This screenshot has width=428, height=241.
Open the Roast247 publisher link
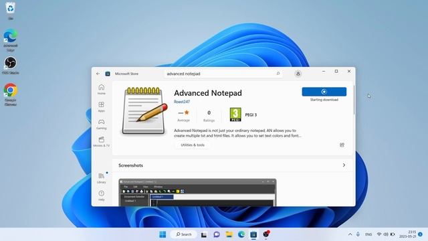pos(182,102)
